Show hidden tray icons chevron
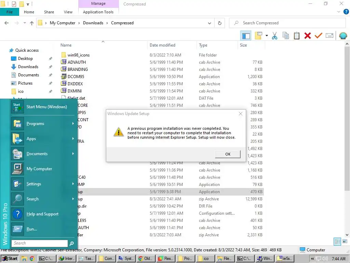Viewport: 350px width, 263px height. click(312, 259)
